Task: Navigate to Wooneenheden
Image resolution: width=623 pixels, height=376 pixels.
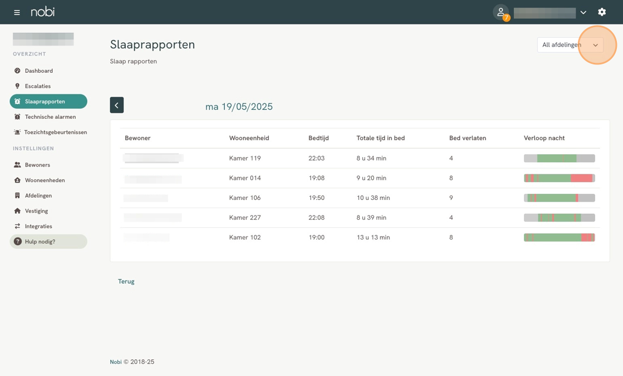Action: pyautogui.click(x=44, y=180)
